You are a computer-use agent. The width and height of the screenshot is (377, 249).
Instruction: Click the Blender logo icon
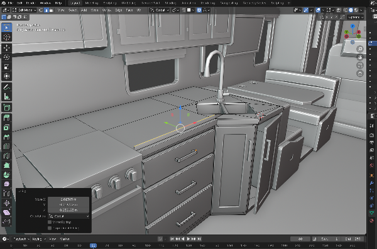coord(4,3)
